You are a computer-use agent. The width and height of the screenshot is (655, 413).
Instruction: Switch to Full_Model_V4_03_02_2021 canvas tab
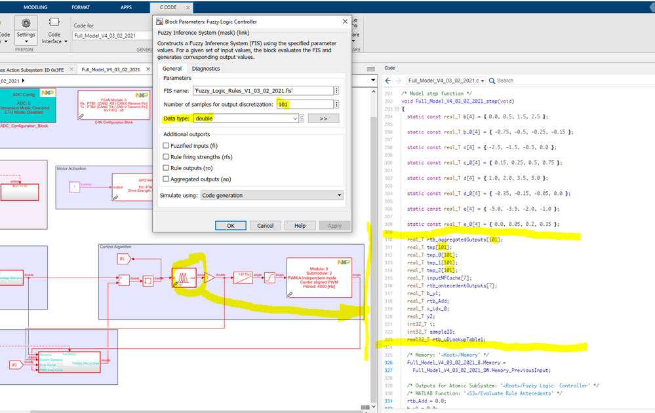pos(111,69)
